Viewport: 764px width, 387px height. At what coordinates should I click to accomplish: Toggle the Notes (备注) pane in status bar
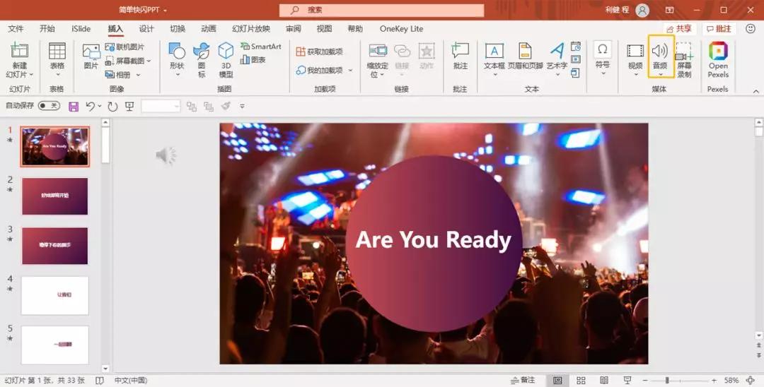pyautogui.click(x=523, y=381)
